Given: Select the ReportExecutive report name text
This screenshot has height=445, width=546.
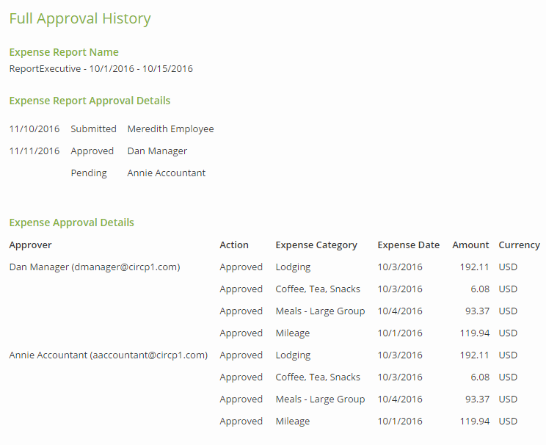Looking at the screenshot, I should pos(101,69).
